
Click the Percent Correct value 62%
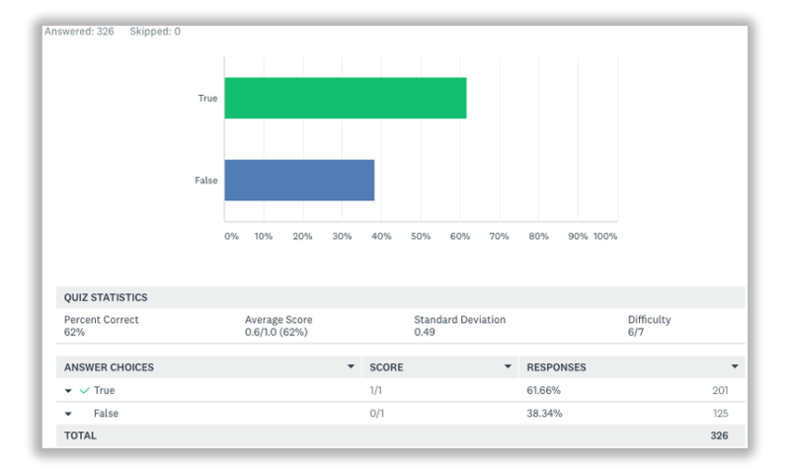tap(75, 332)
